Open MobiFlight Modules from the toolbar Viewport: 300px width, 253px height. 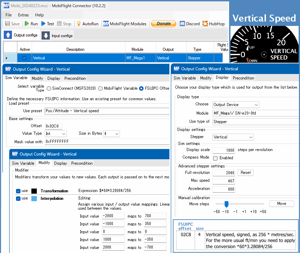point(125,24)
